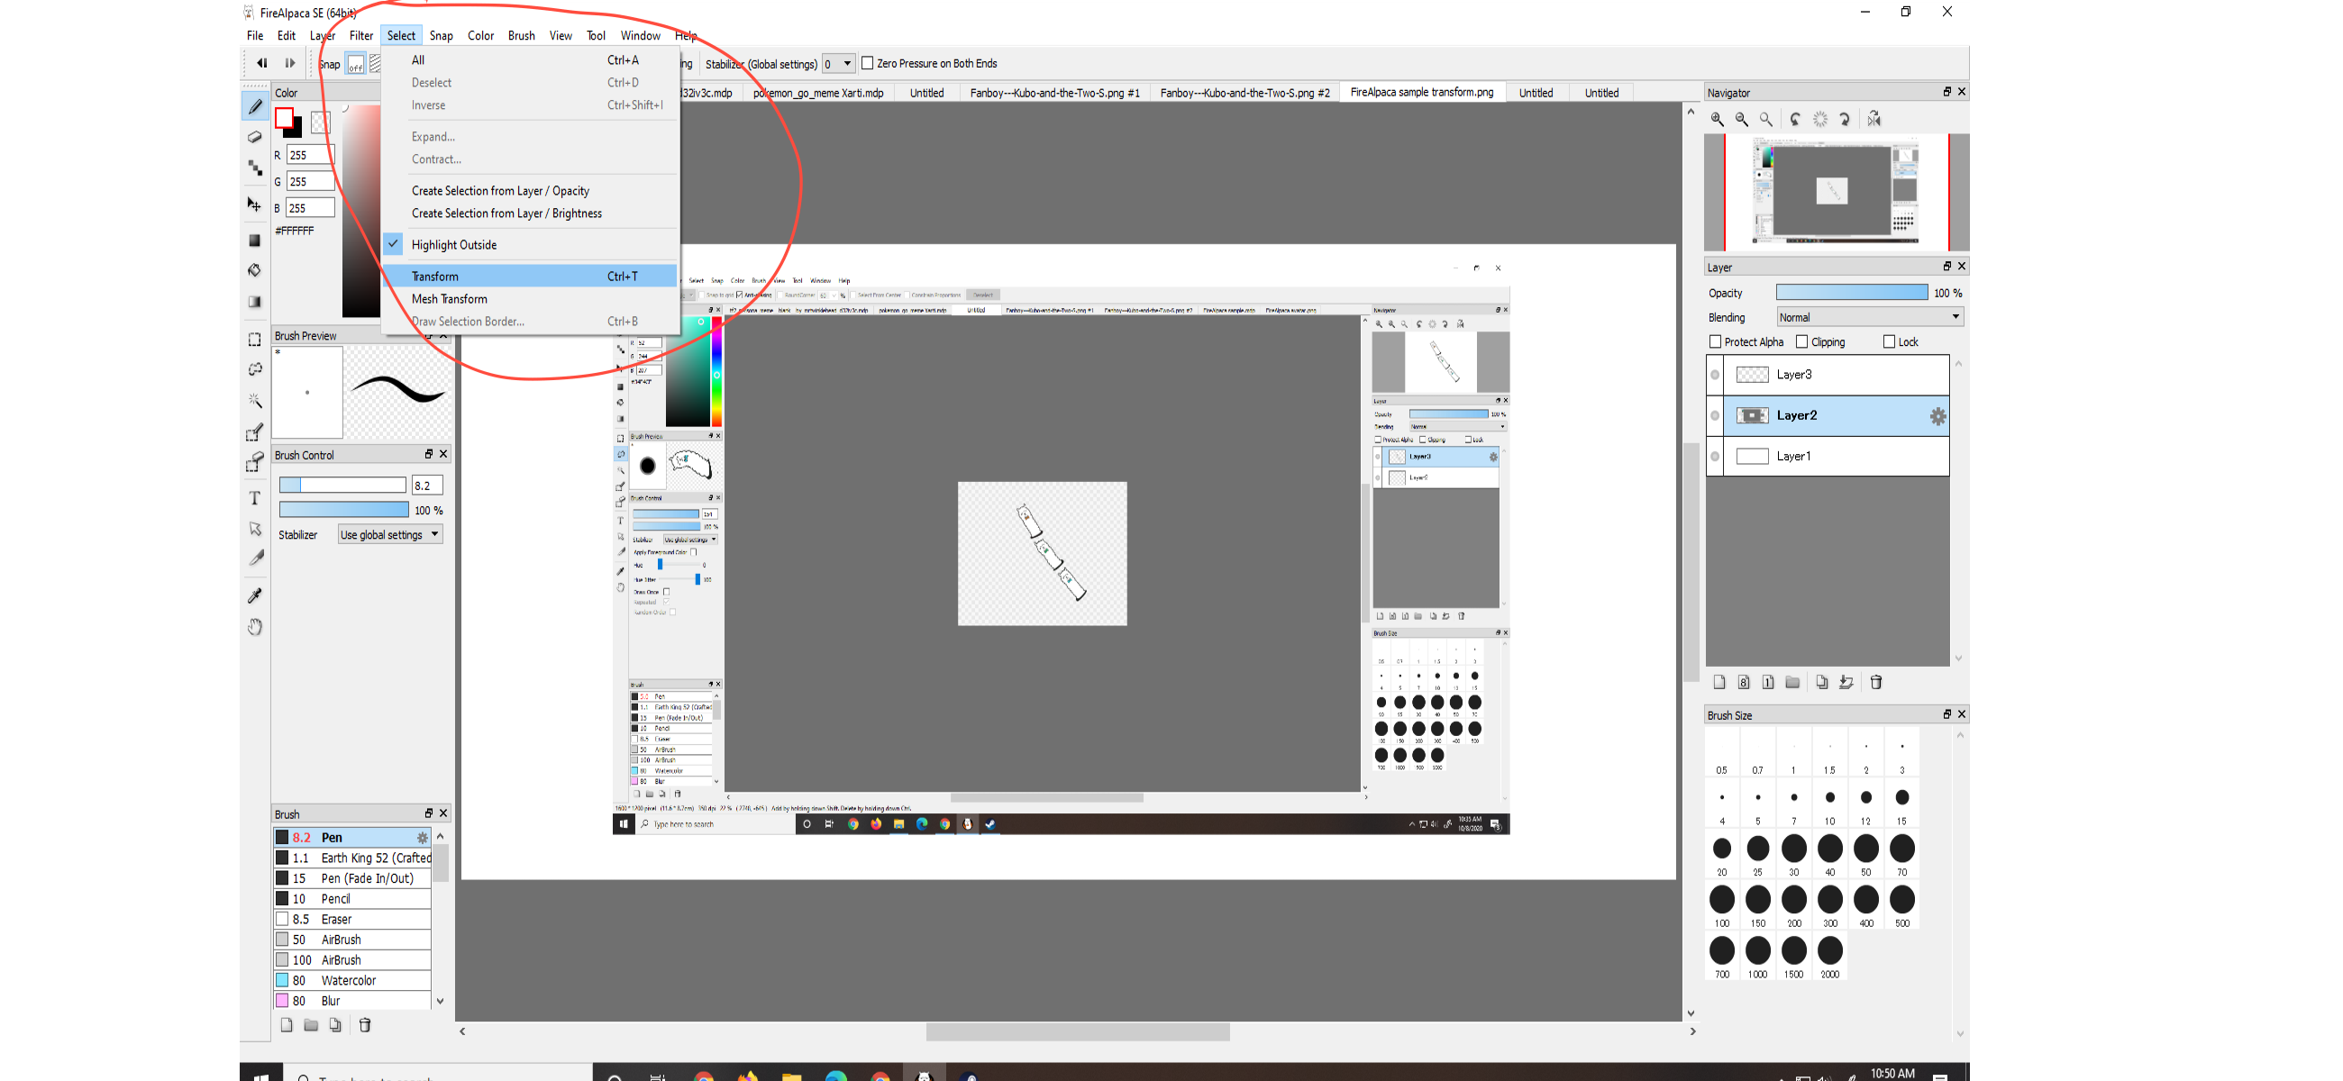Pick the Text tool
Image resolution: width=2343 pixels, height=1081 pixels.
coord(255,498)
